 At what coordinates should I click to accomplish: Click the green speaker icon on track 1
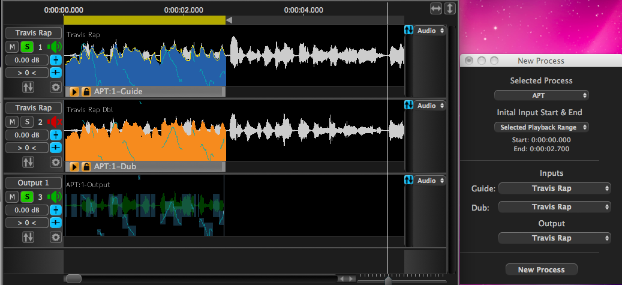55,47
